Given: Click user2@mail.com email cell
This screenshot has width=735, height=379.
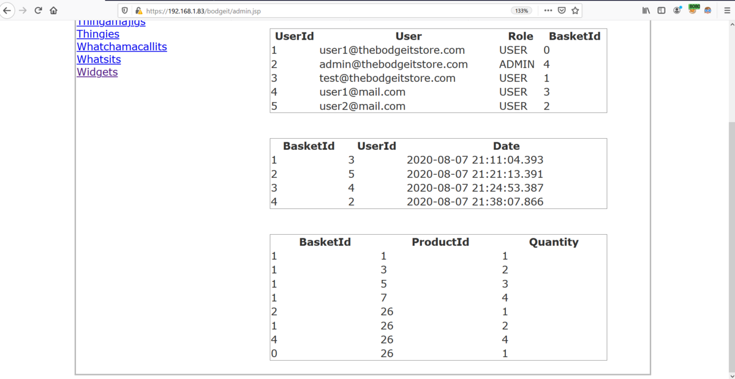Looking at the screenshot, I should (x=362, y=106).
